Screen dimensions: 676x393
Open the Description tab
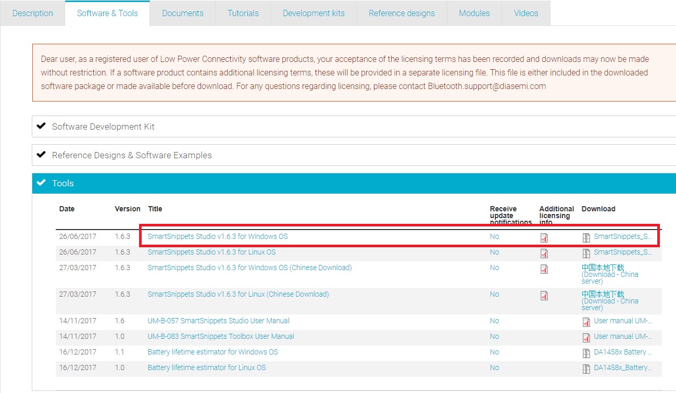coord(32,13)
